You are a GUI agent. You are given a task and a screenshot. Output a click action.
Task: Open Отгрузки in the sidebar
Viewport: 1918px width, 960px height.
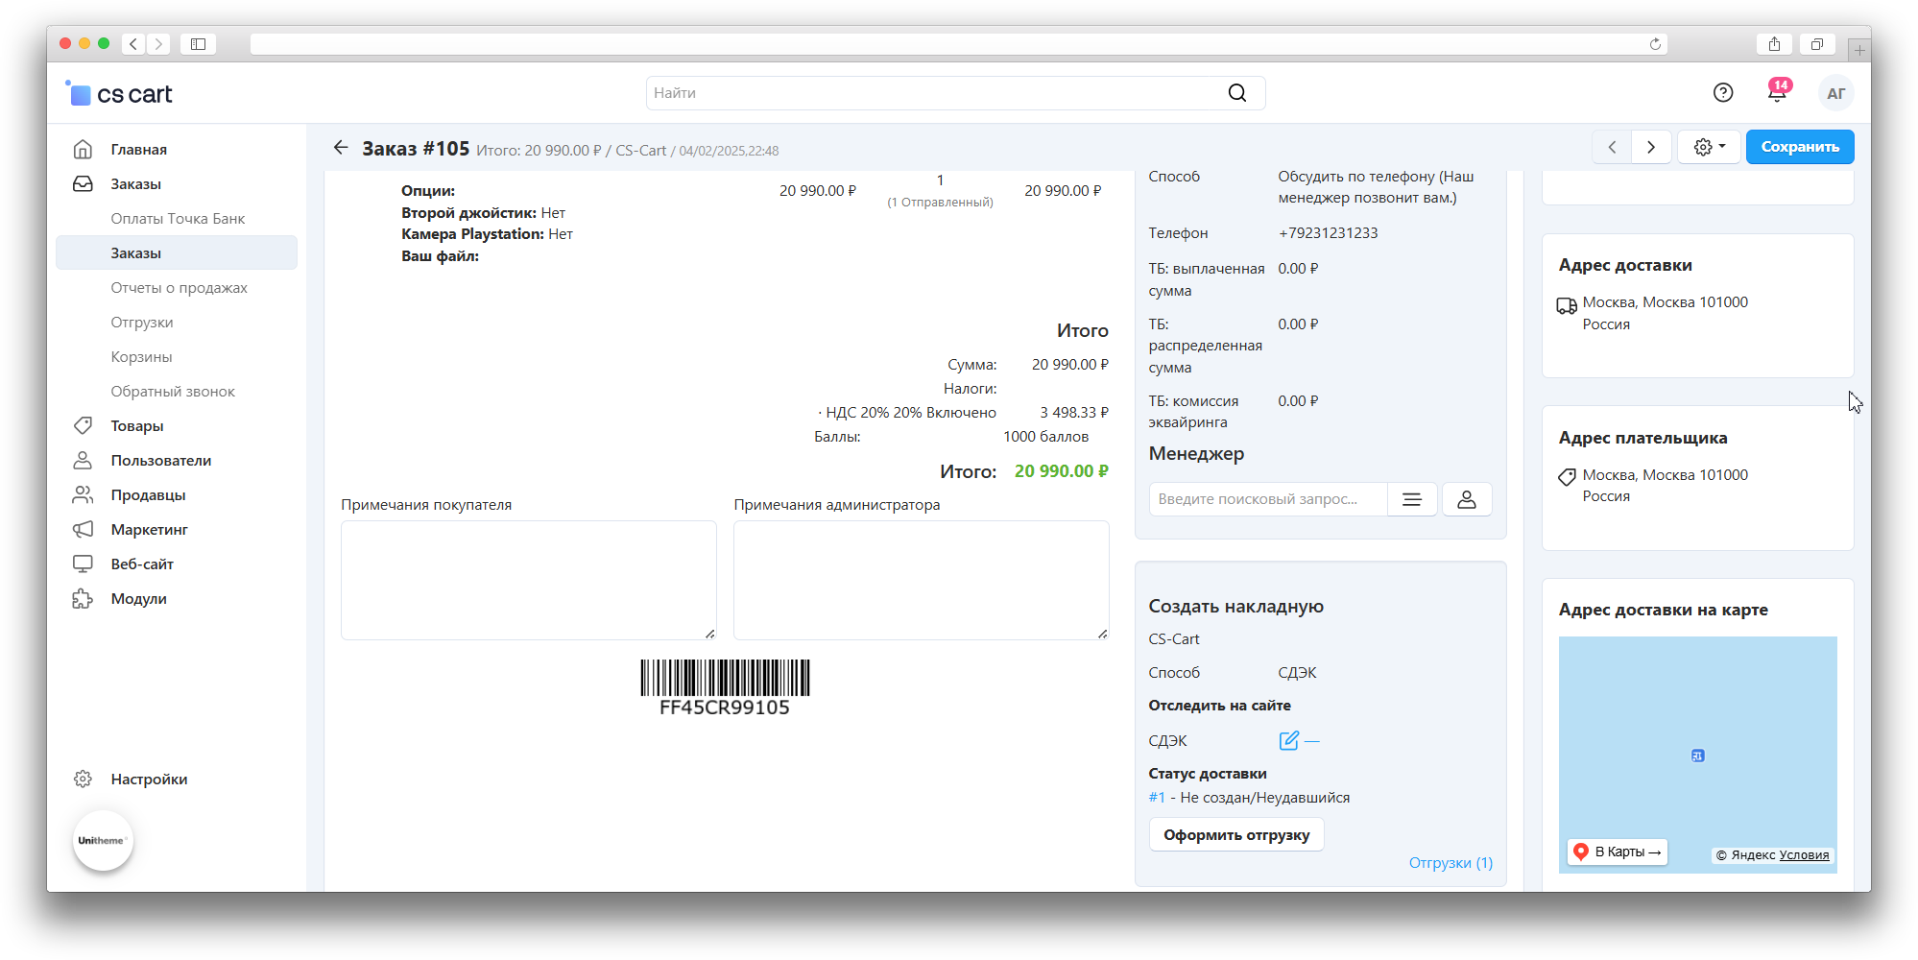click(142, 323)
